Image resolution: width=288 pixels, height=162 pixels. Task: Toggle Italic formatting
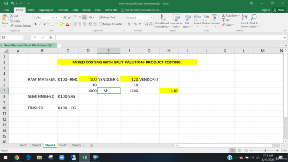coord(40,24)
